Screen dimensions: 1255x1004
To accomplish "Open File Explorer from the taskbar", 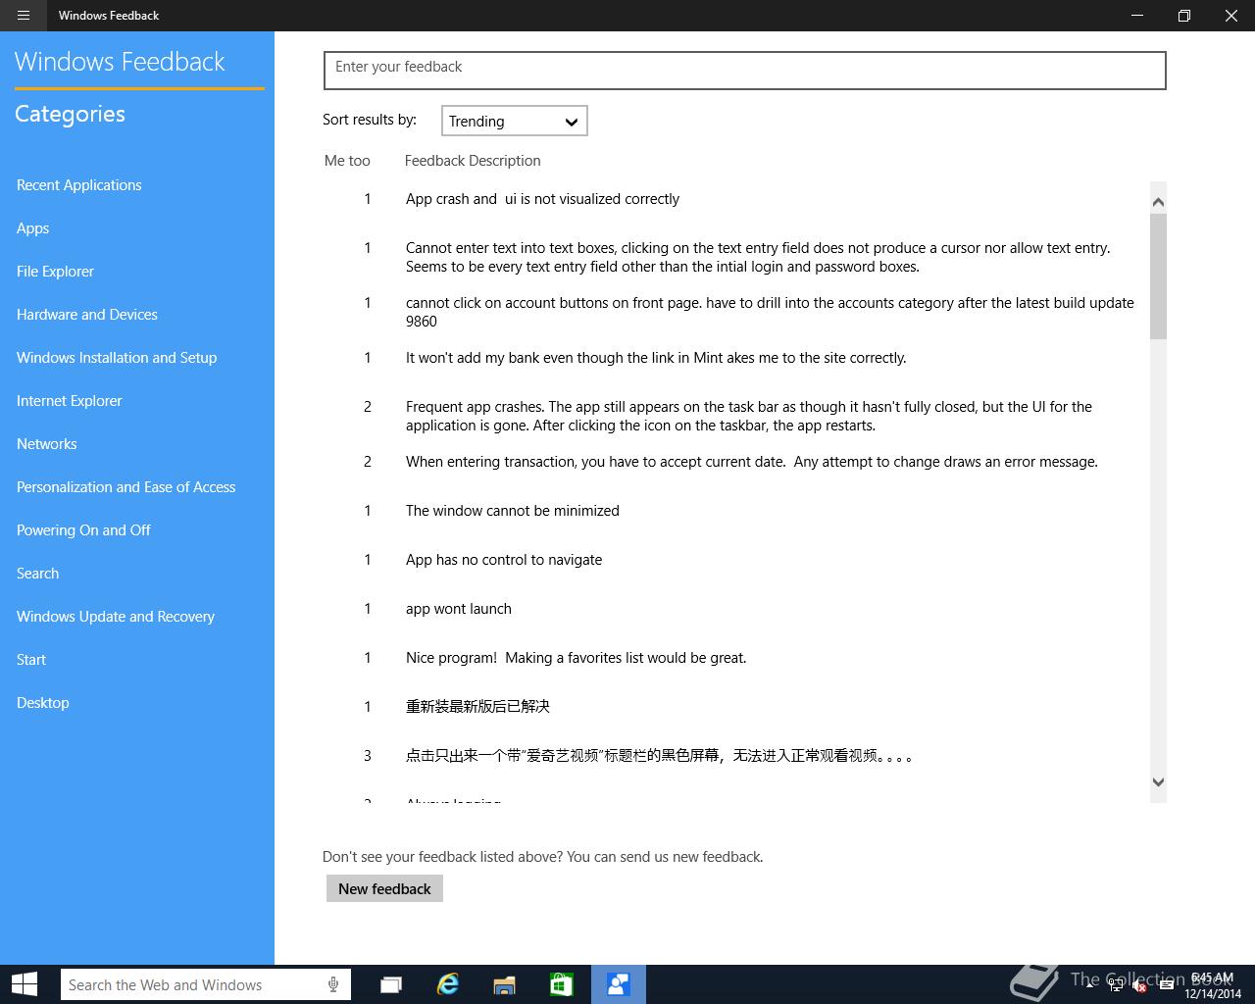I will (505, 984).
